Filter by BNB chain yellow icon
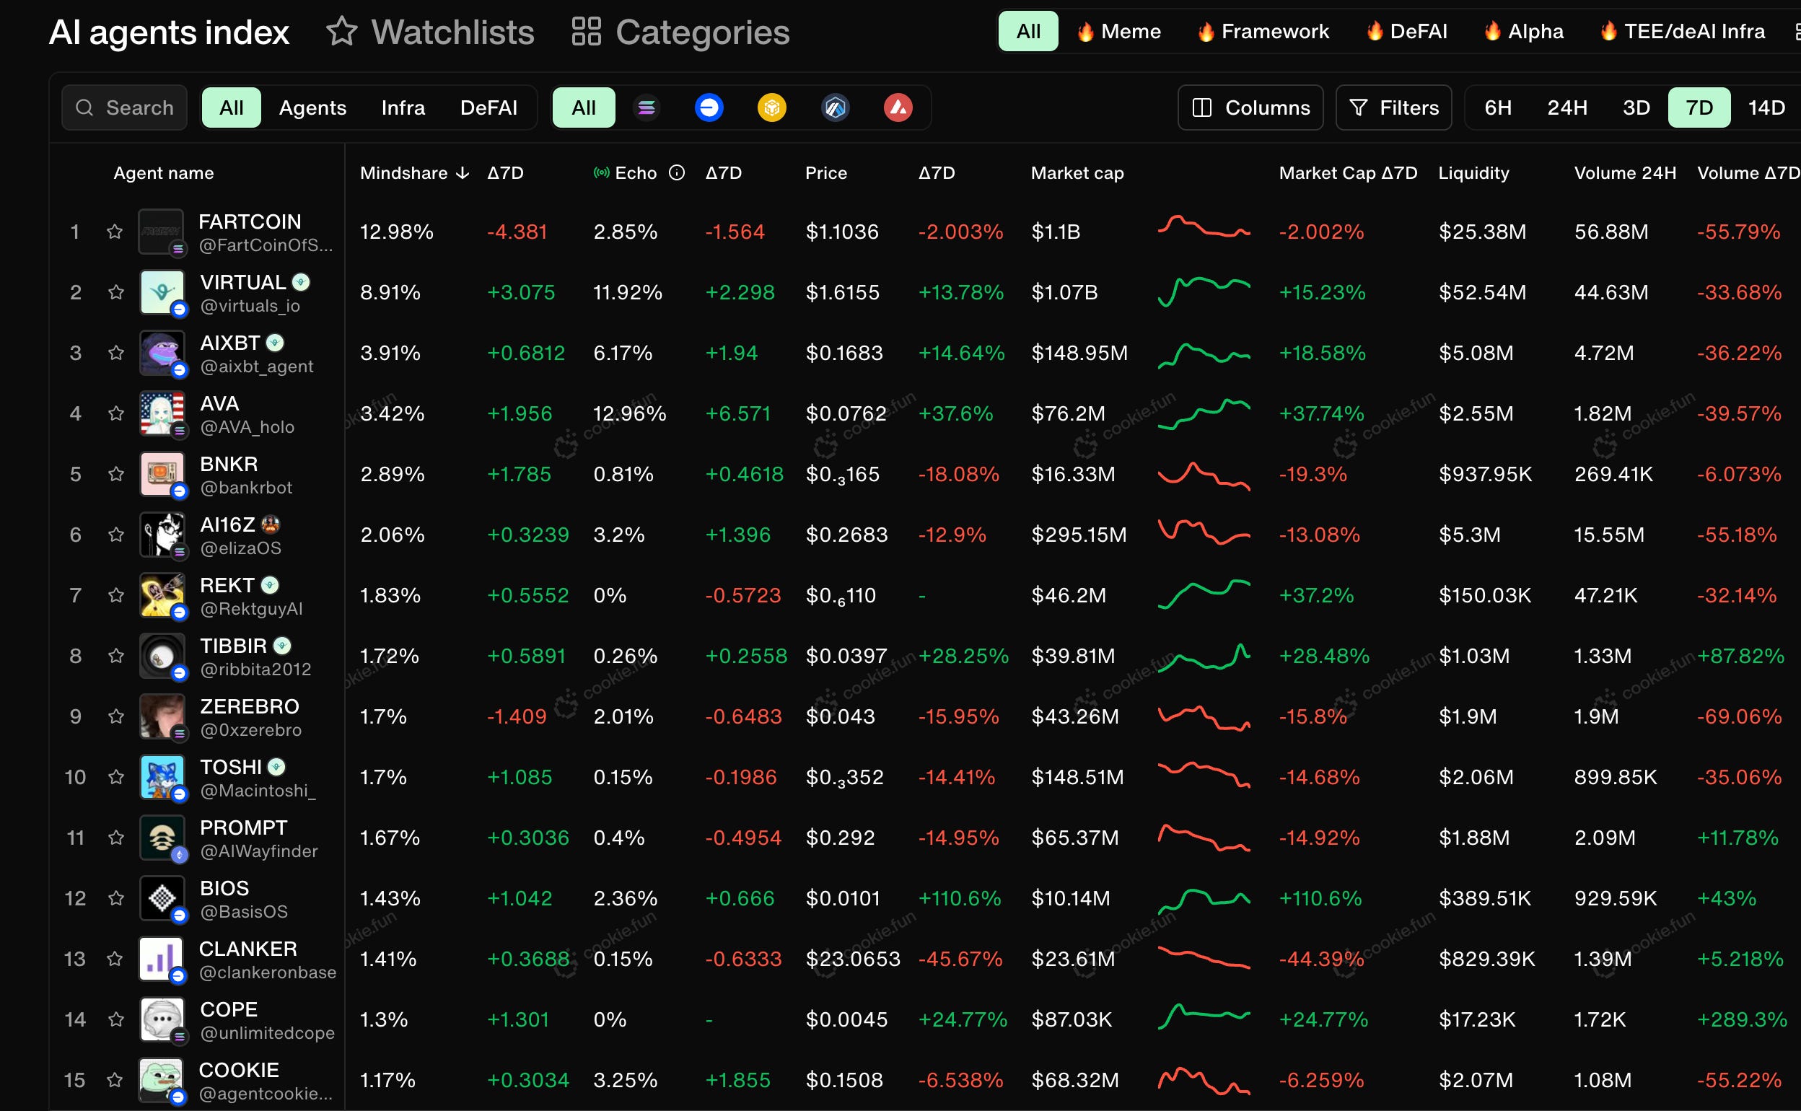 pos(771,108)
